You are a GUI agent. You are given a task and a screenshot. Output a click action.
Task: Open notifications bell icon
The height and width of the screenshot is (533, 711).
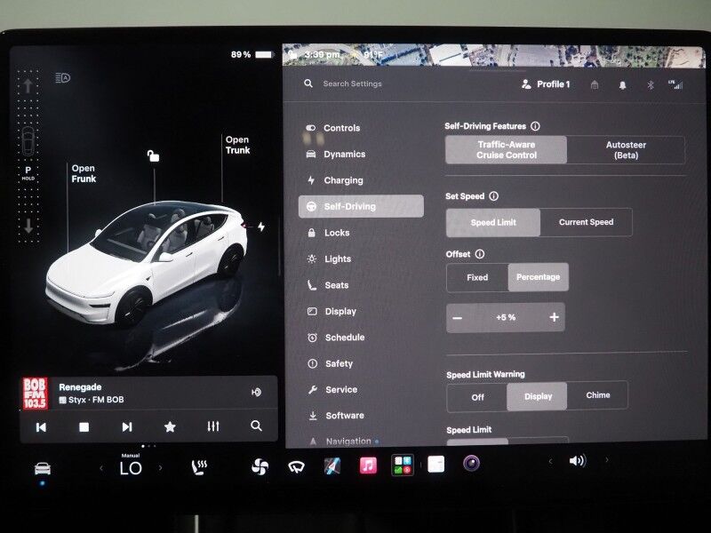[x=623, y=85]
